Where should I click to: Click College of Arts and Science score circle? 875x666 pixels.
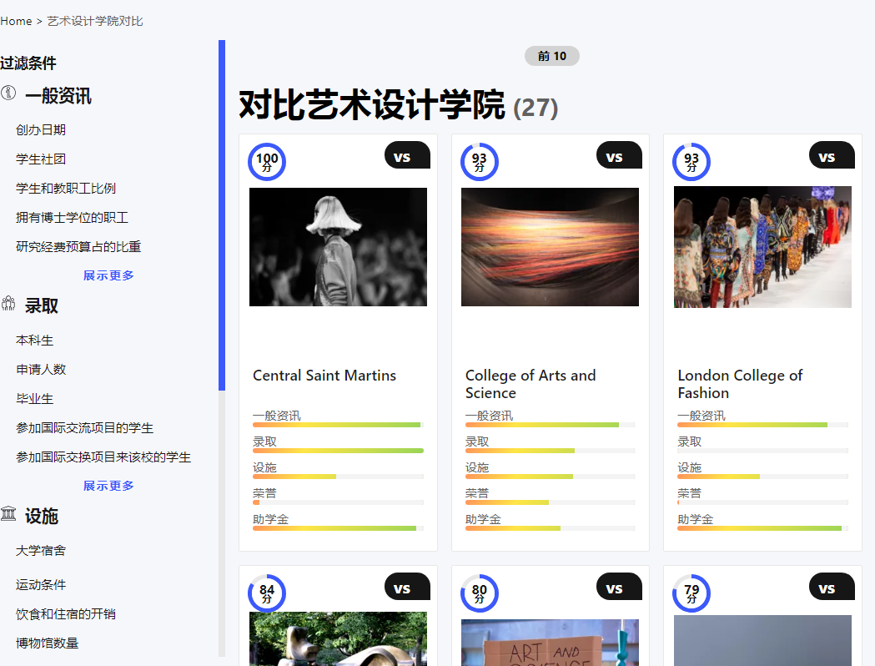(480, 162)
